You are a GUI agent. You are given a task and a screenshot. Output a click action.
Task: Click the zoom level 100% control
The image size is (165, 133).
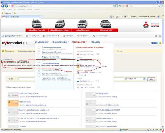coord(156,130)
